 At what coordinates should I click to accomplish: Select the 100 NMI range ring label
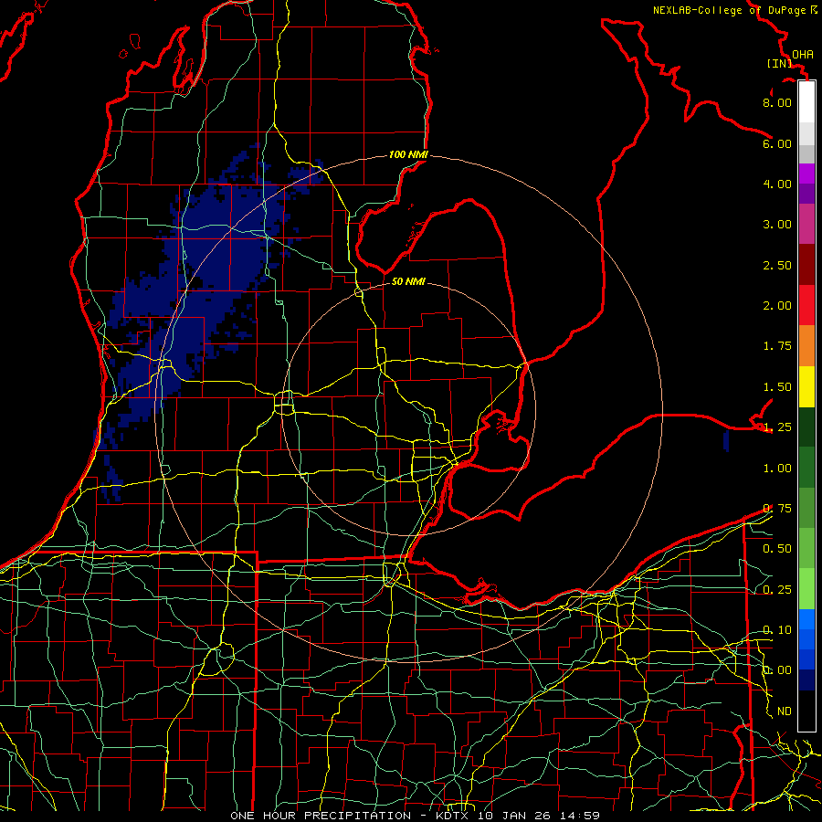[408, 154]
